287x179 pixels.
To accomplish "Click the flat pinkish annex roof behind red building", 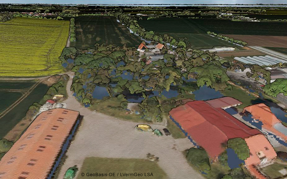I will click(x=224, y=102).
